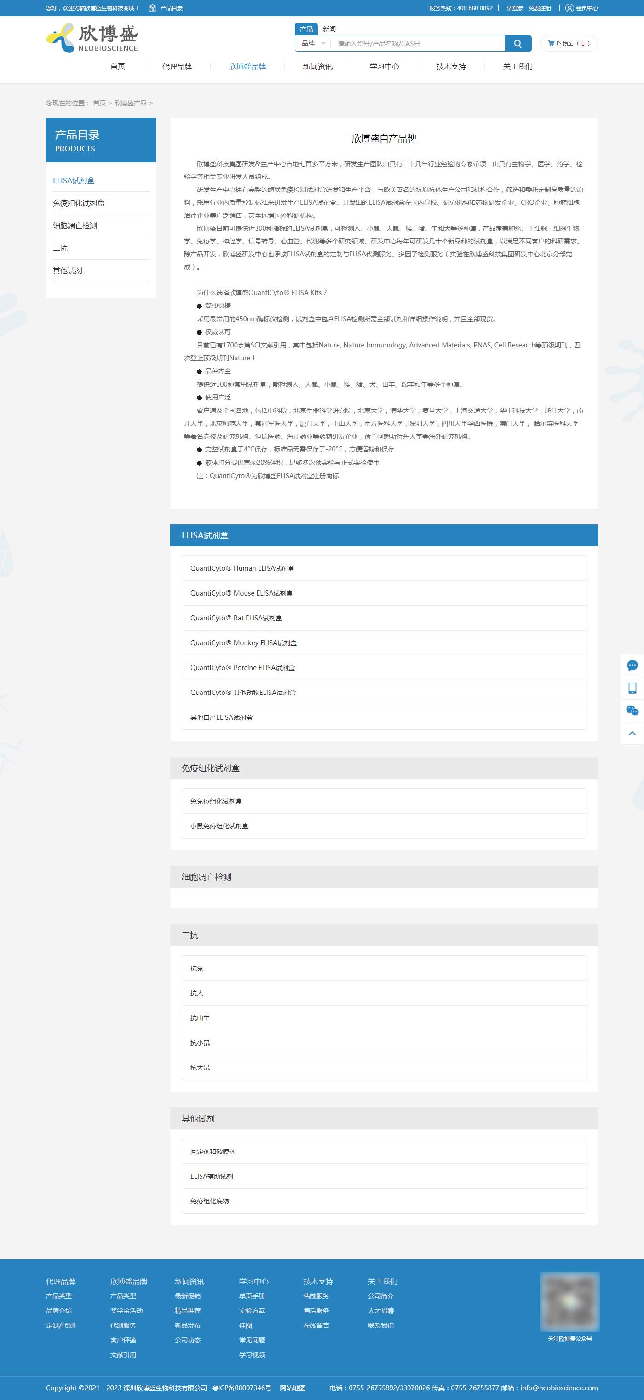Click the 细胞凋亡检测 section header
Viewport: 644px width, 1400px height.
click(x=384, y=877)
